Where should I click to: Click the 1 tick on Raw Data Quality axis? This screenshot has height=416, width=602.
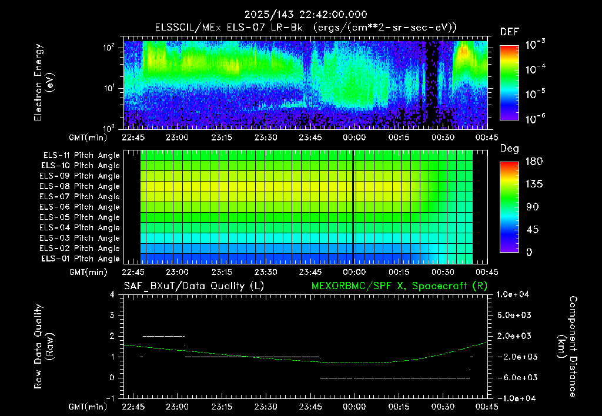pos(112,357)
